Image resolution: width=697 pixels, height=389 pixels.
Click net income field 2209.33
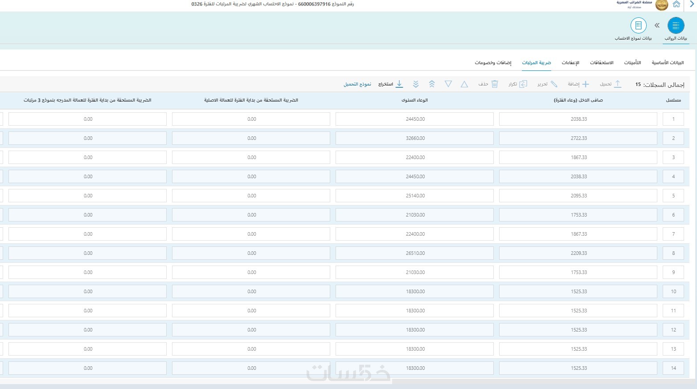click(578, 253)
